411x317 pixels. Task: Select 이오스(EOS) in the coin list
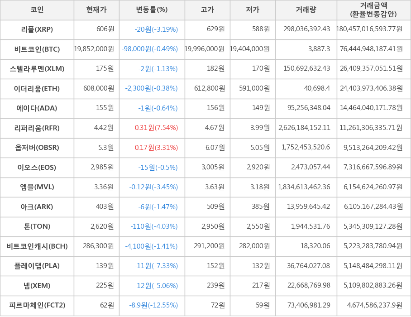point(37,168)
